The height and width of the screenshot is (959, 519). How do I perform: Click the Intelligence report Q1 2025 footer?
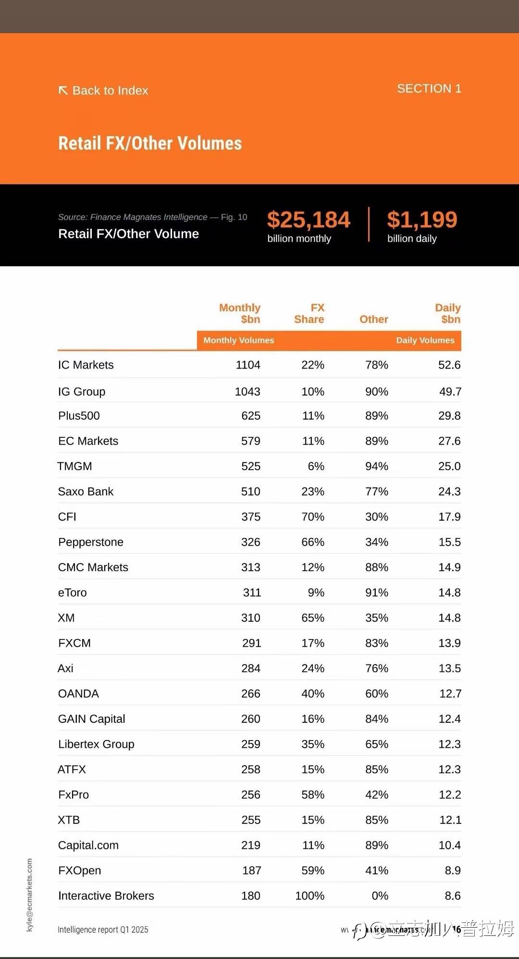coord(103,930)
